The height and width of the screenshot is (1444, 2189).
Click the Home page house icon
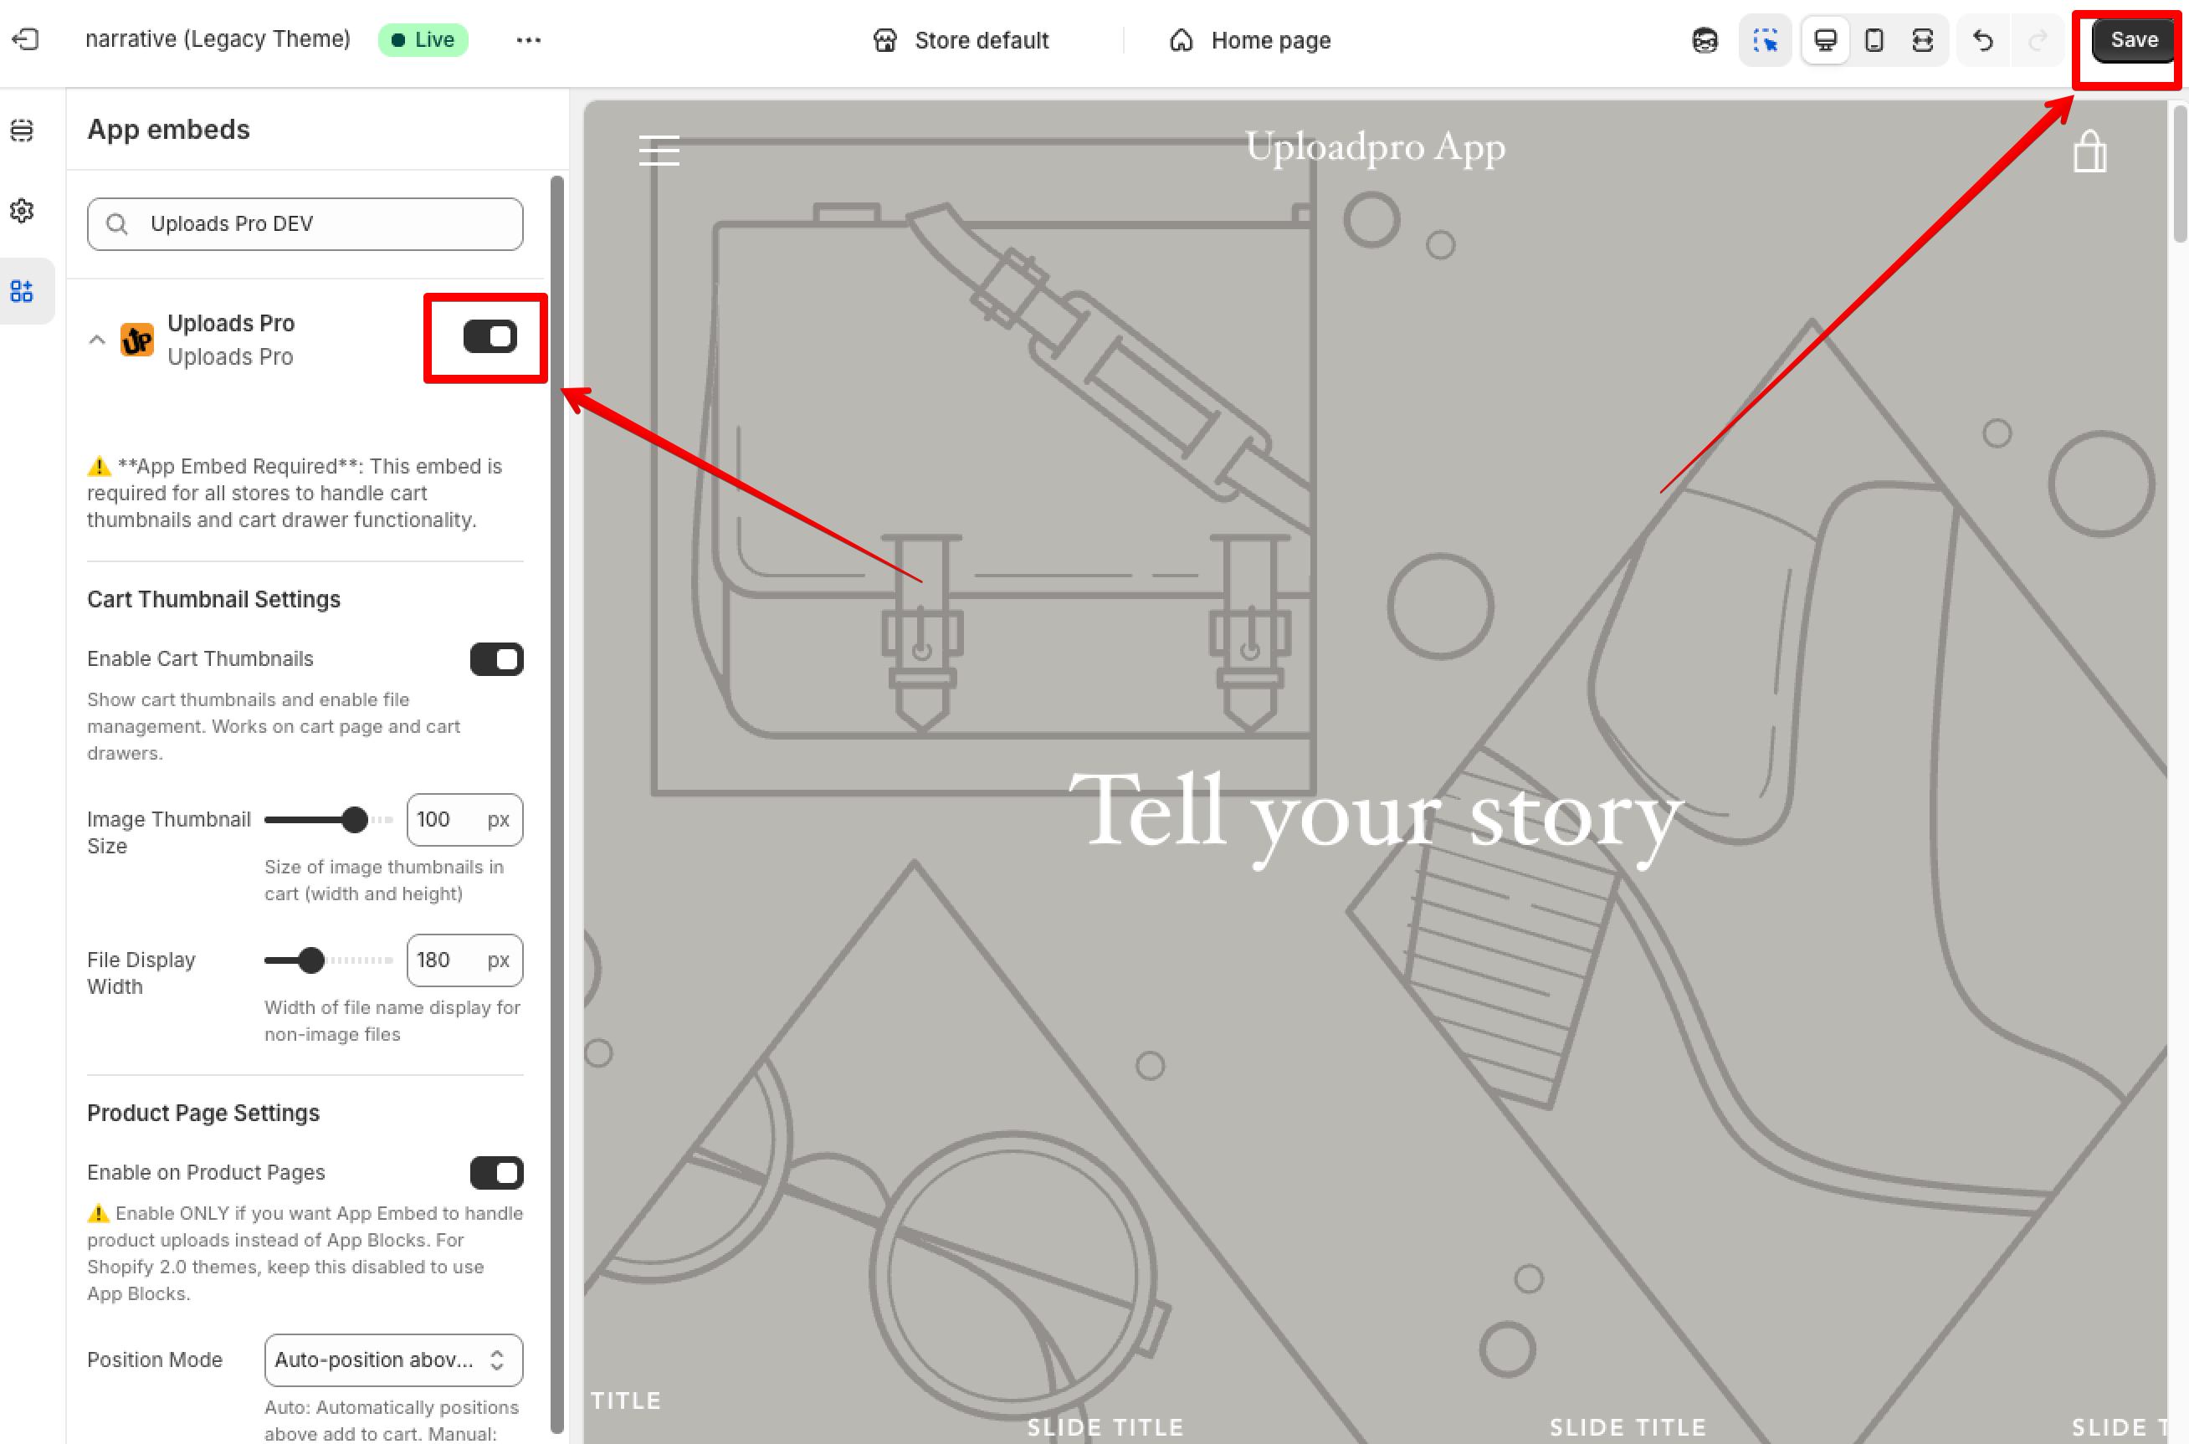(x=1182, y=40)
